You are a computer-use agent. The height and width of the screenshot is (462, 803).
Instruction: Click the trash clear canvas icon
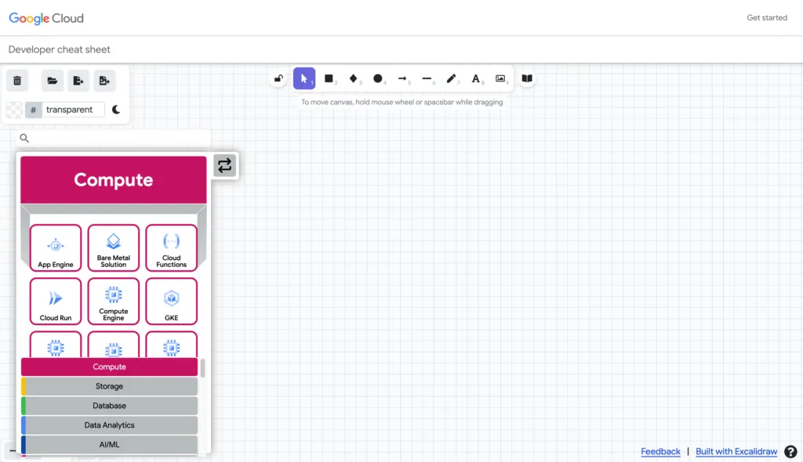point(17,81)
